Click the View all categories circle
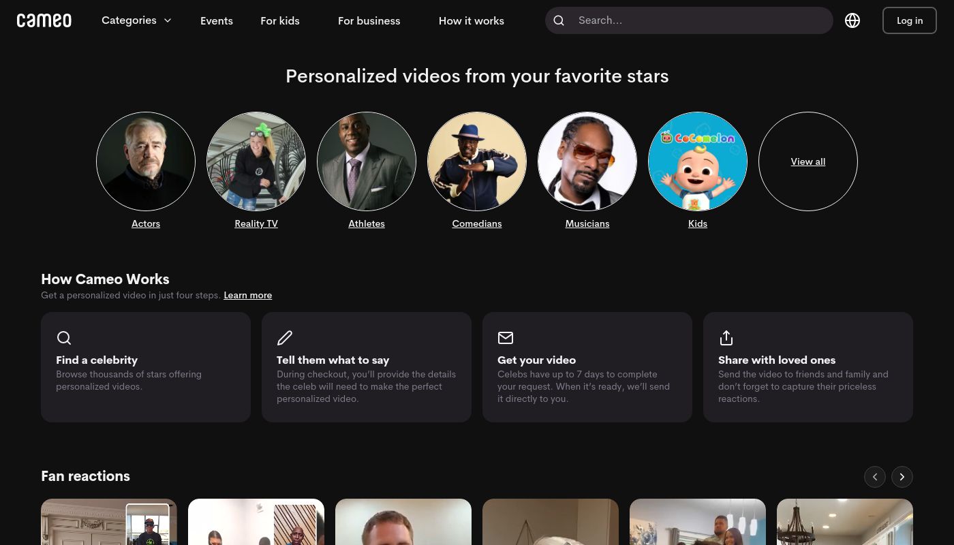This screenshot has height=545, width=954. 808,161
